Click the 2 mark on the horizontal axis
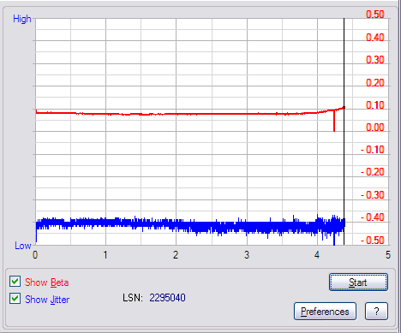401x333 pixels. click(176, 254)
